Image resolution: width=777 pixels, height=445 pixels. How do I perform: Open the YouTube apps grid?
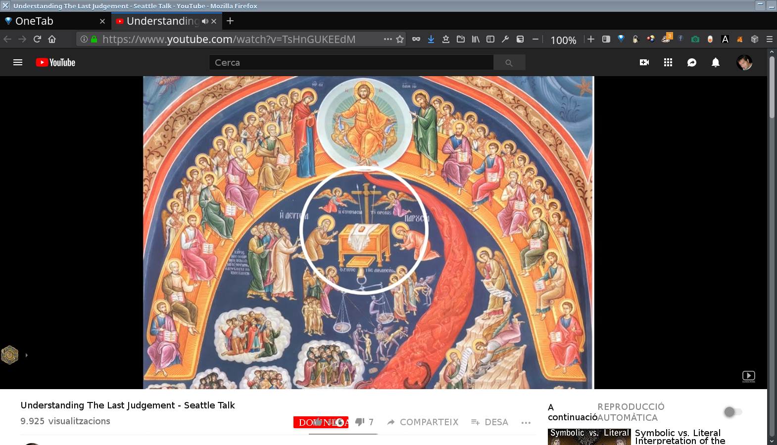(668, 62)
